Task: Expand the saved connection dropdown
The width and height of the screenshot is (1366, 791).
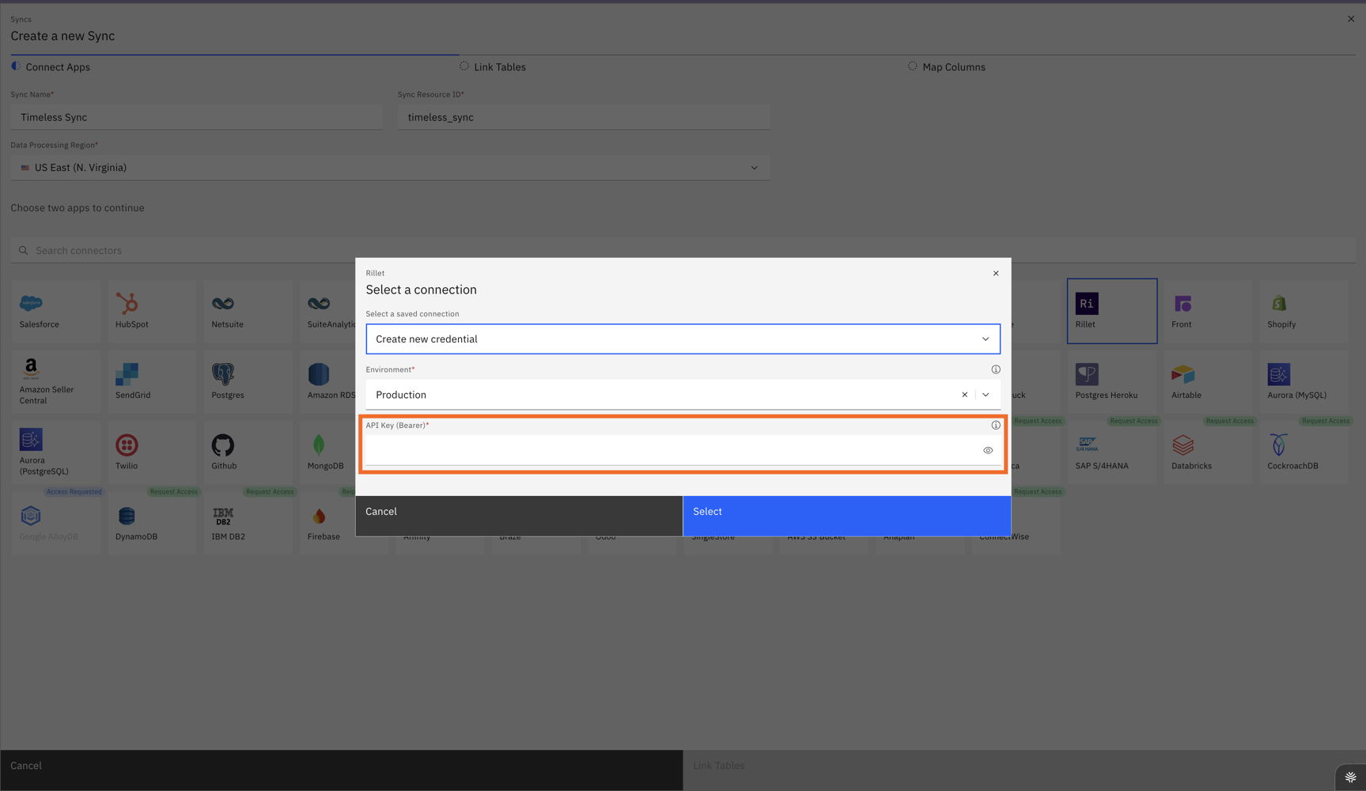Action: tap(986, 339)
